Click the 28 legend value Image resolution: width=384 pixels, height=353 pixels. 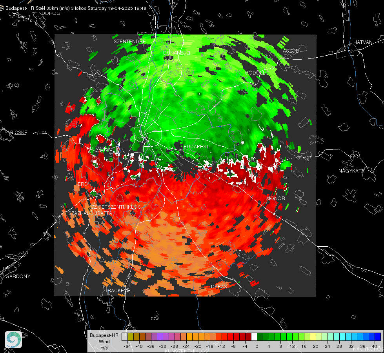[x=339, y=346]
